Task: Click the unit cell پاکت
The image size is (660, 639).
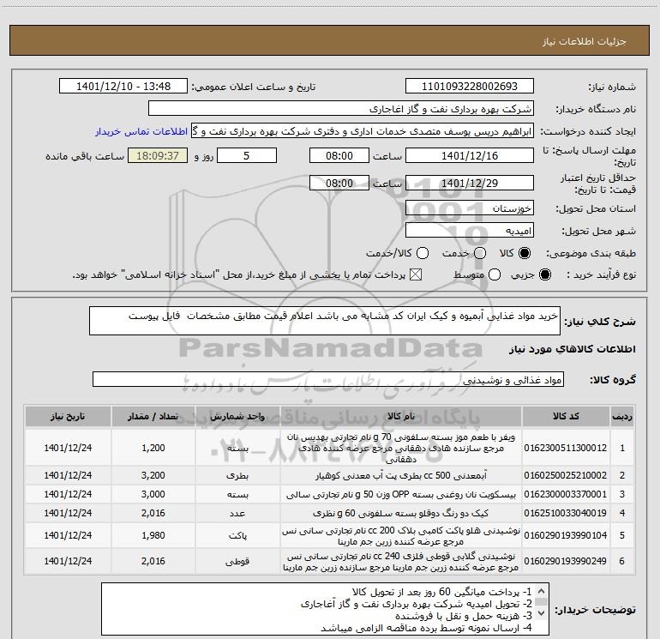Action: point(237,535)
